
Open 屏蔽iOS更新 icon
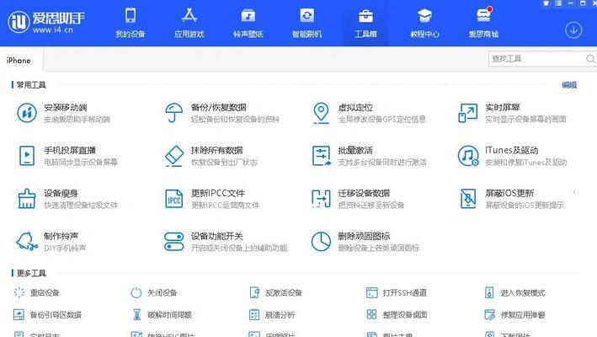pyautogui.click(x=468, y=199)
